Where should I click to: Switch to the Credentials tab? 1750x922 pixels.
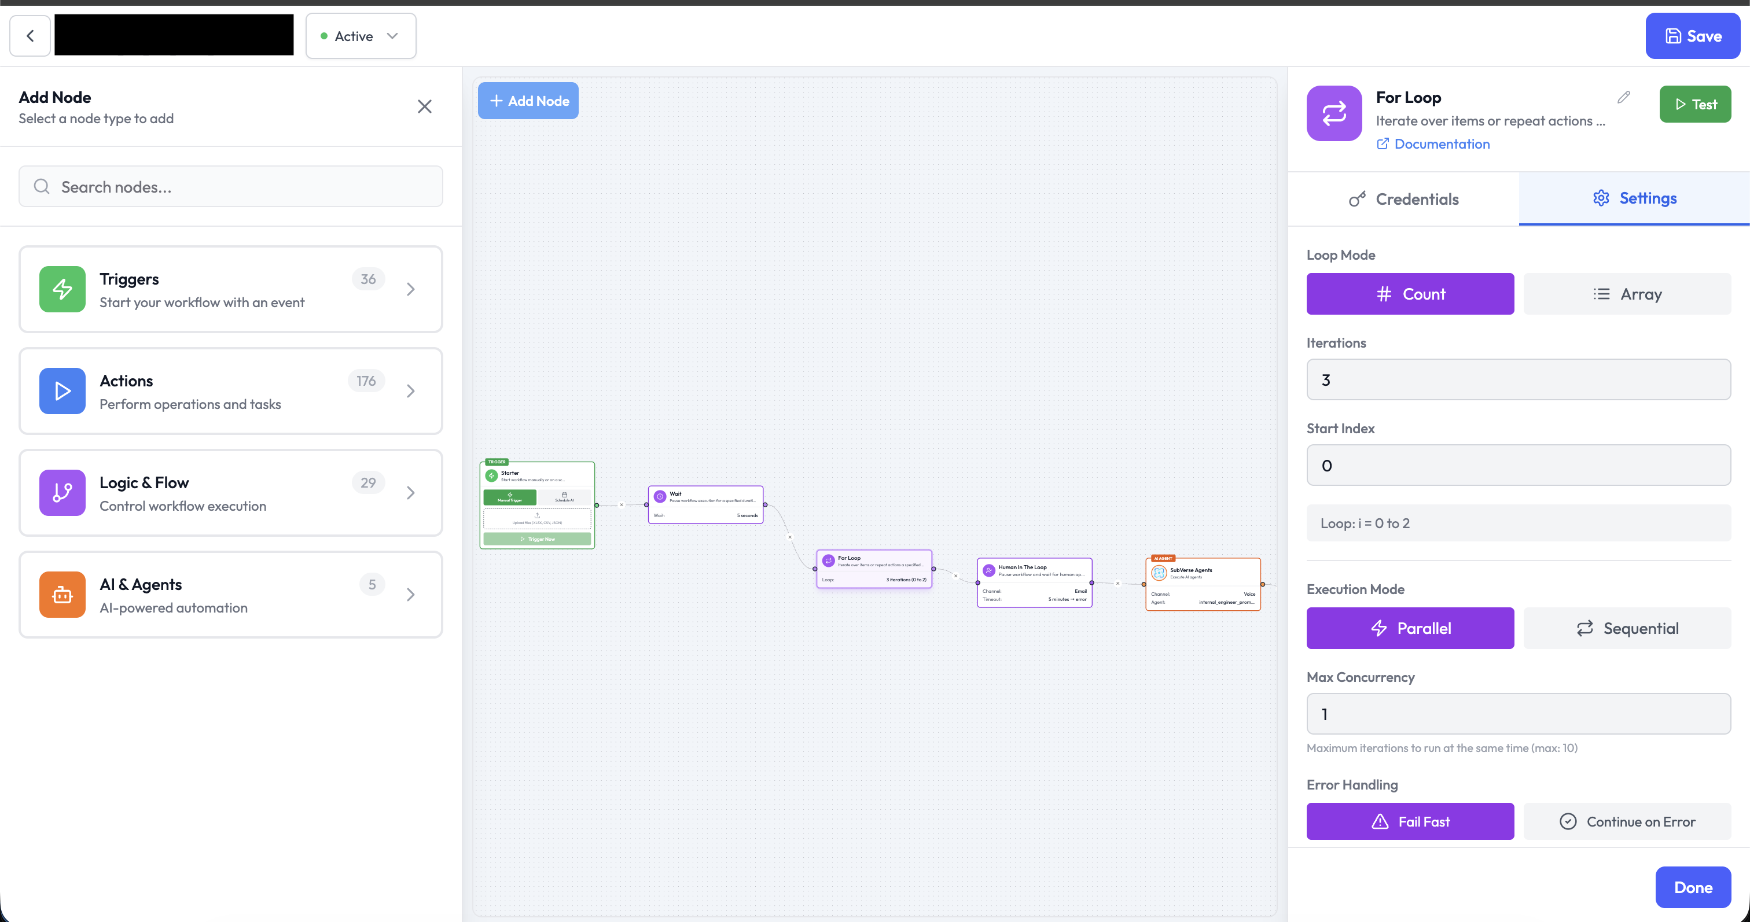point(1403,199)
